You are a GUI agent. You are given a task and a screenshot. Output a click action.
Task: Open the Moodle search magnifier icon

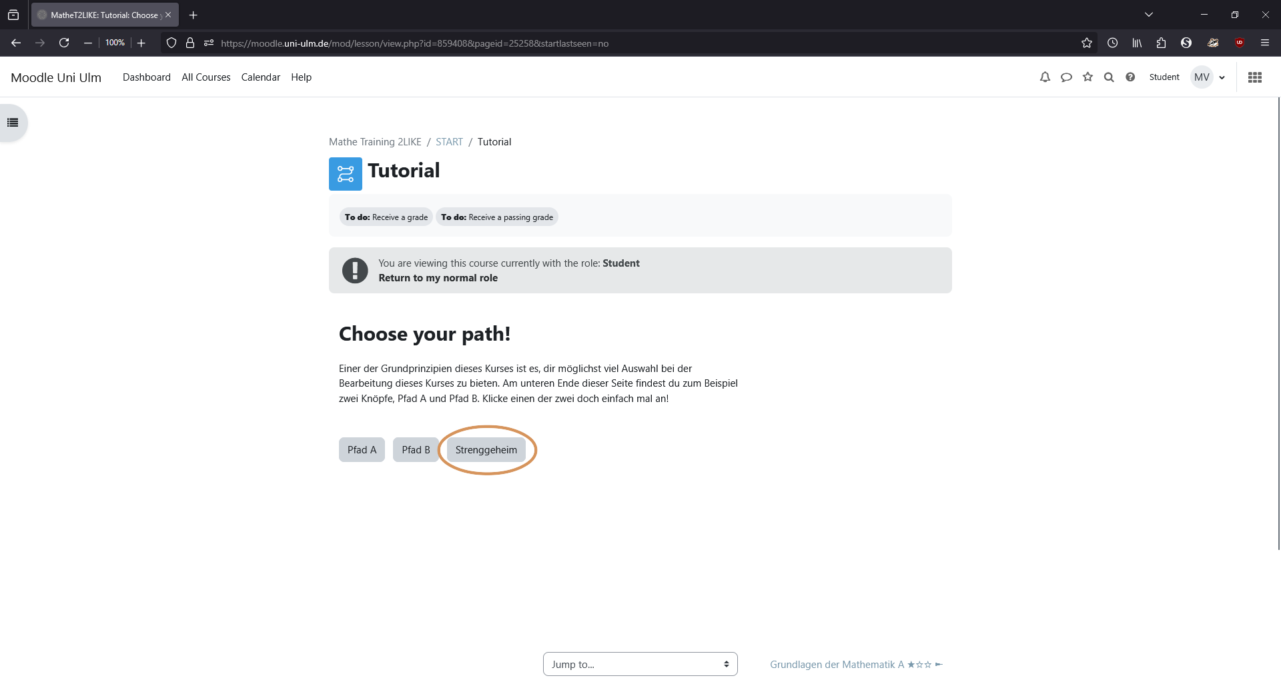(1109, 77)
